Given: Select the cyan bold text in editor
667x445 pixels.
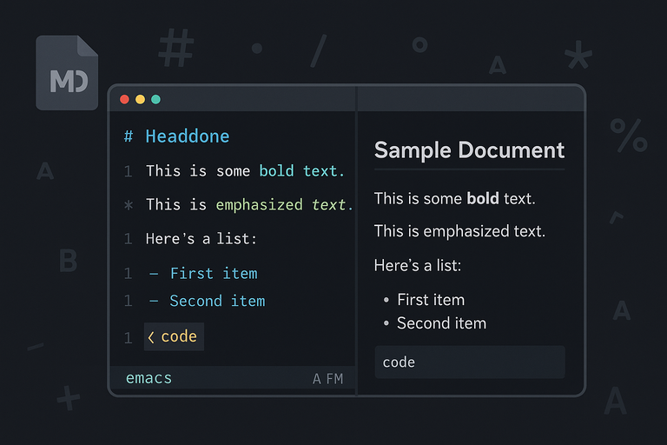Looking at the screenshot, I should pos(301,171).
